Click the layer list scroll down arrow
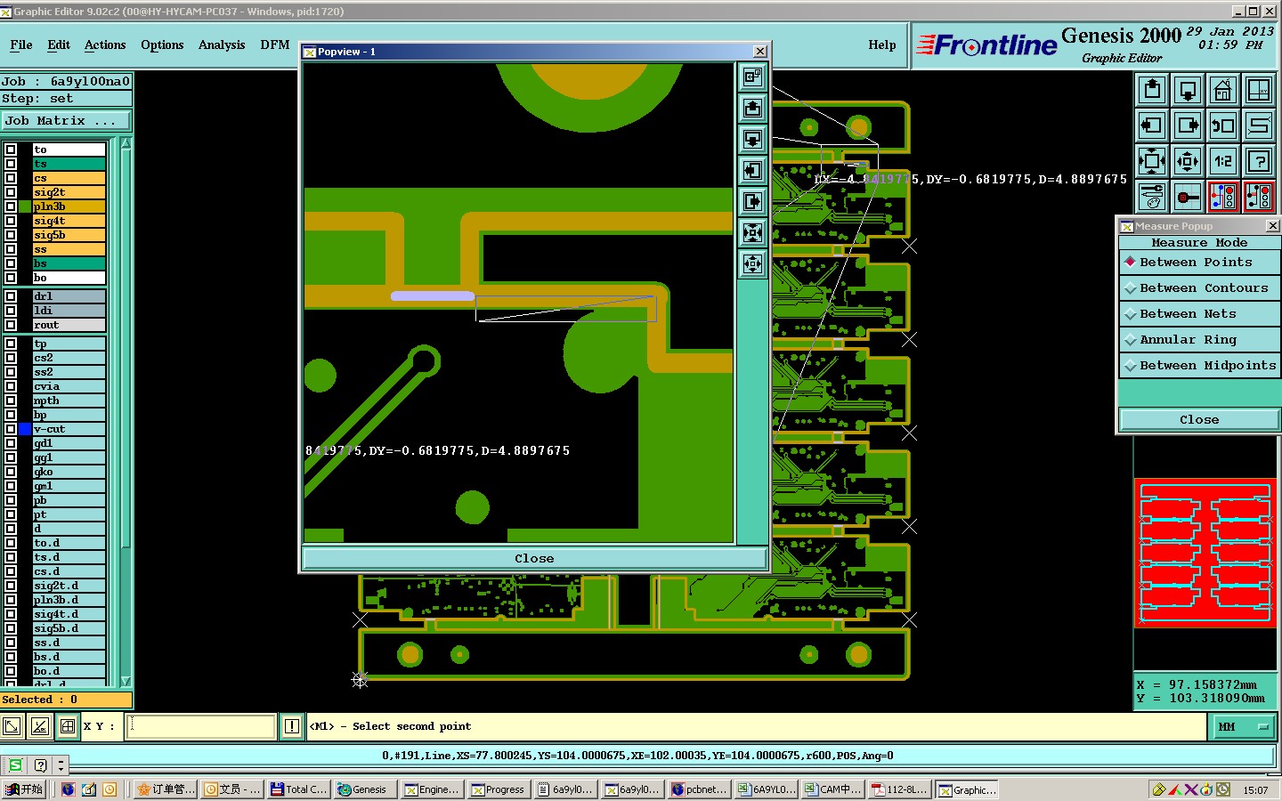1282x801 pixels. 126,681
